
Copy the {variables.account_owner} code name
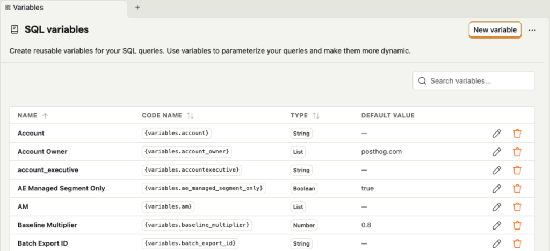click(x=187, y=152)
